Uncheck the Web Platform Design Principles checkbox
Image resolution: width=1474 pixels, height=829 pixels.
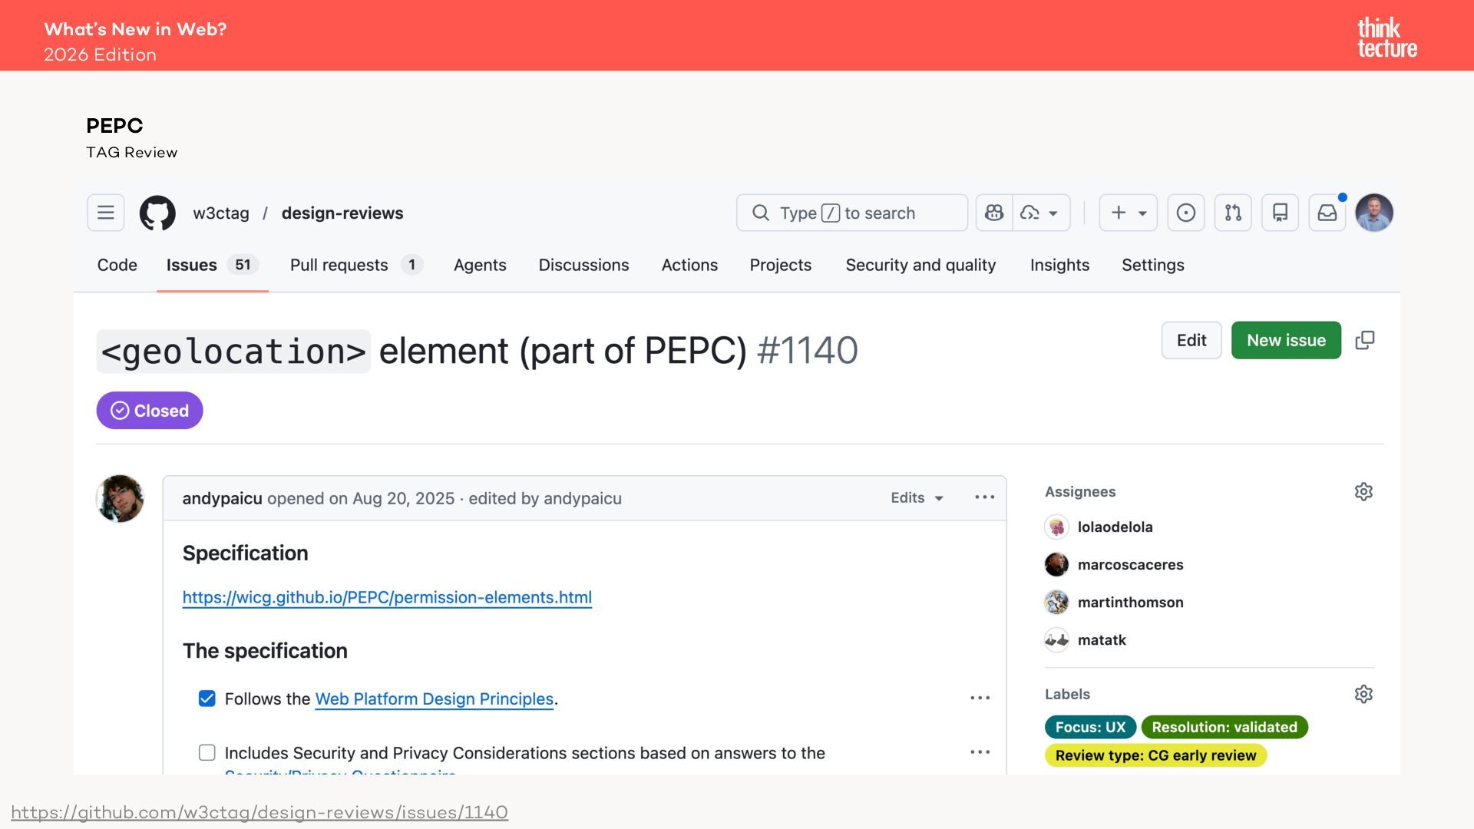pos(207,699)
